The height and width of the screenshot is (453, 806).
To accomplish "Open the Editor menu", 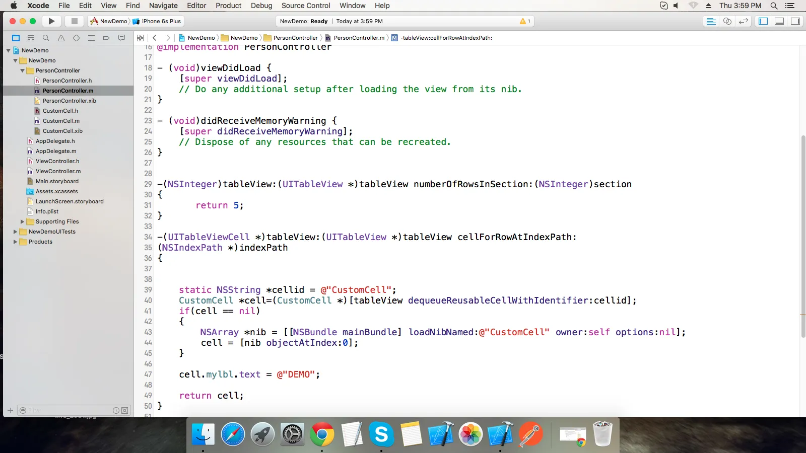I will 196,6.
